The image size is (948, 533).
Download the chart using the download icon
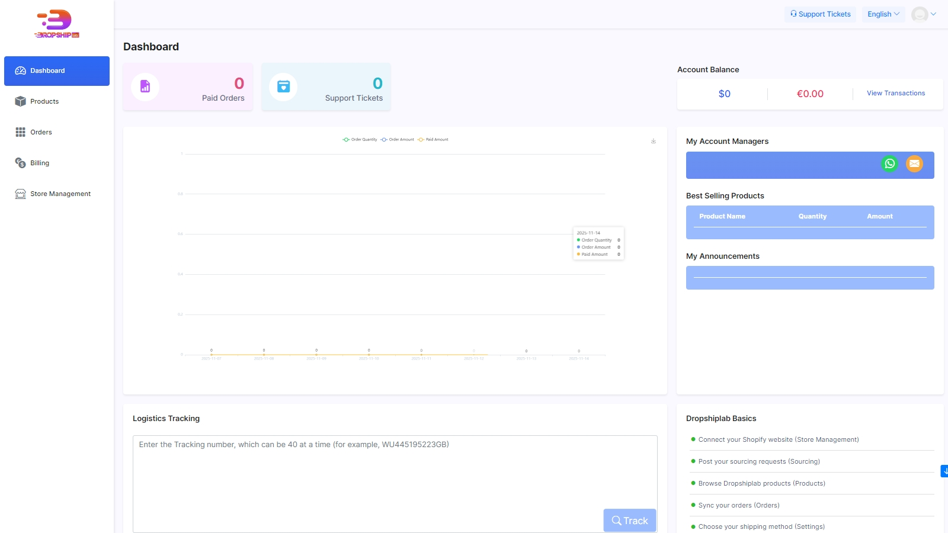(654, 141)
